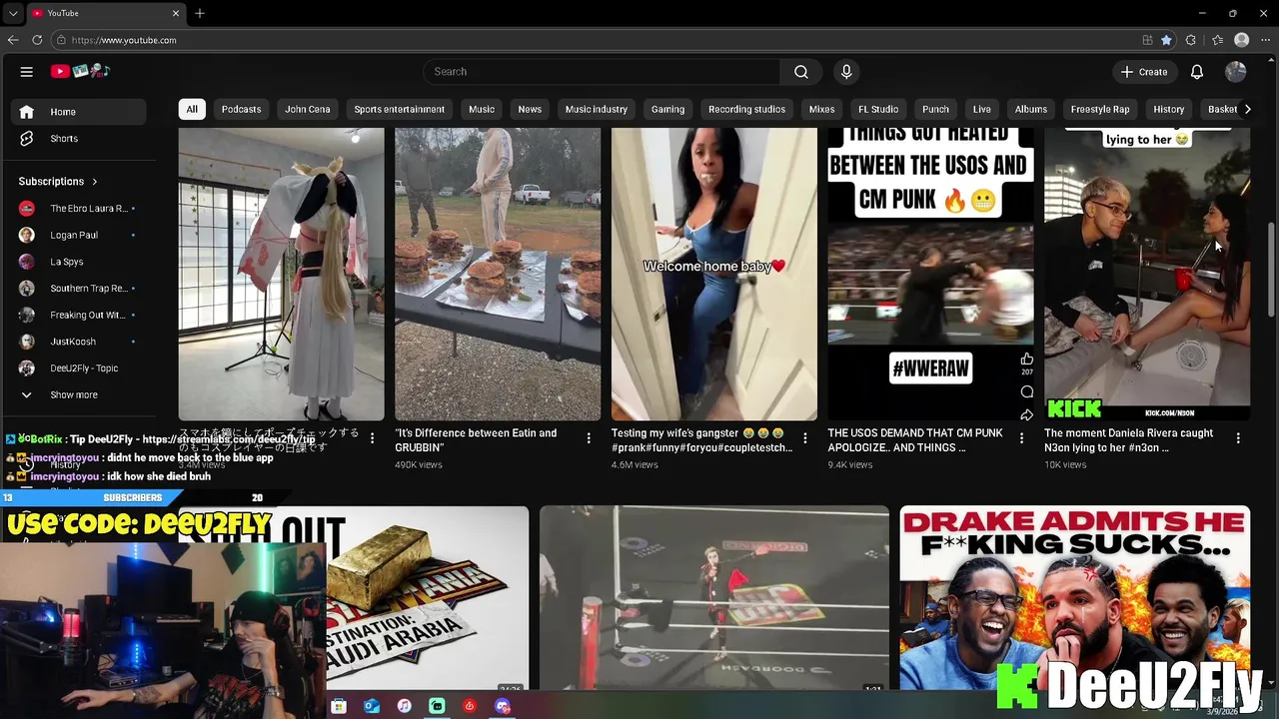Open the Welcome home baby short thumbnail
The width and height of the screenshot is (1279, 719).
click(x=714, y=274)
